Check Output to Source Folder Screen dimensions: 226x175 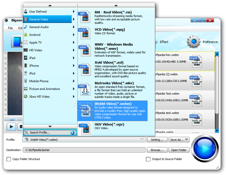[148, 159]
